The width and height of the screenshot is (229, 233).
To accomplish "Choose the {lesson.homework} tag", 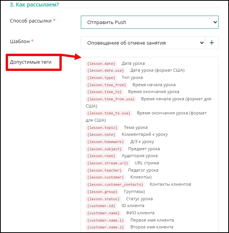I will coord(106,142).
